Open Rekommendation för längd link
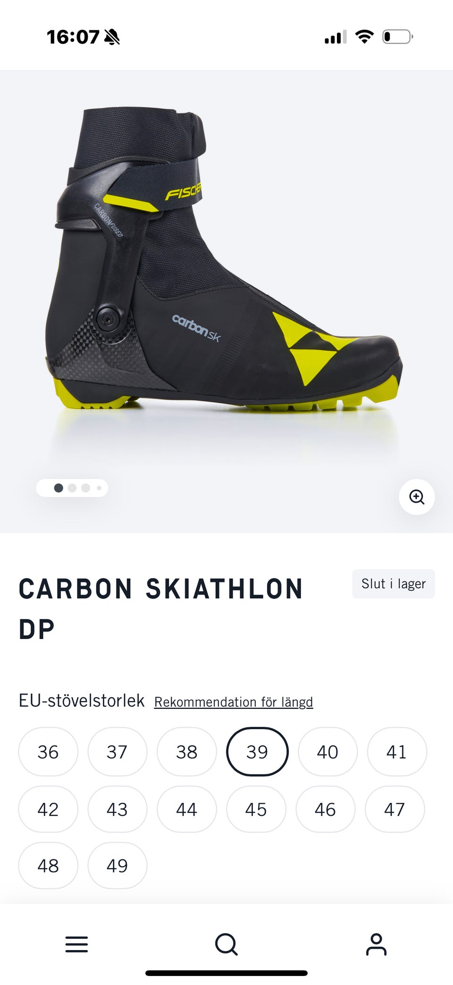Viewport: 453px width, 985px height. coord(234,702)
